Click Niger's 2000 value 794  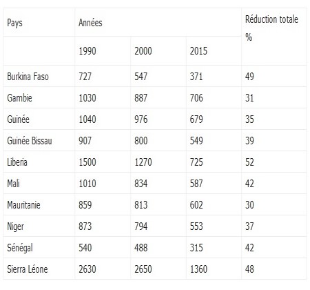click(x=141, y=226)
